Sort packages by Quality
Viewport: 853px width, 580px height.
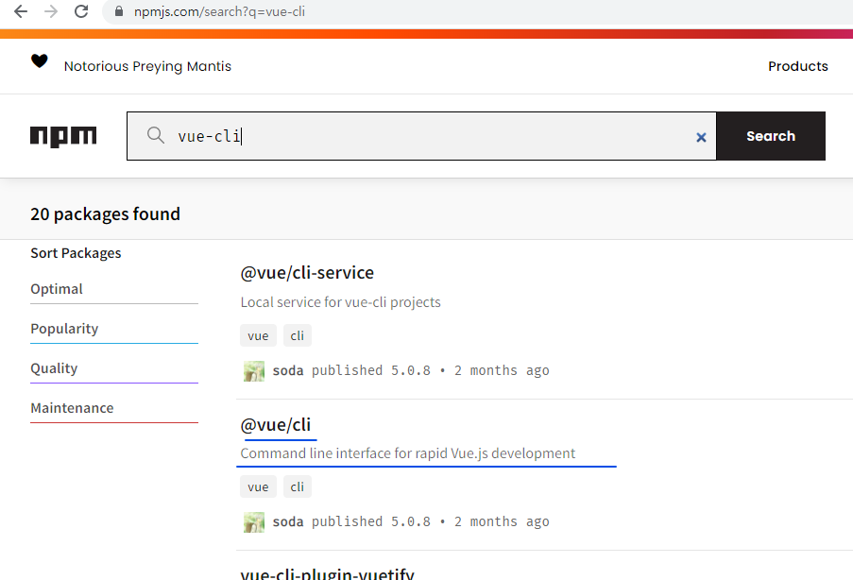click(x=54, y=368)
